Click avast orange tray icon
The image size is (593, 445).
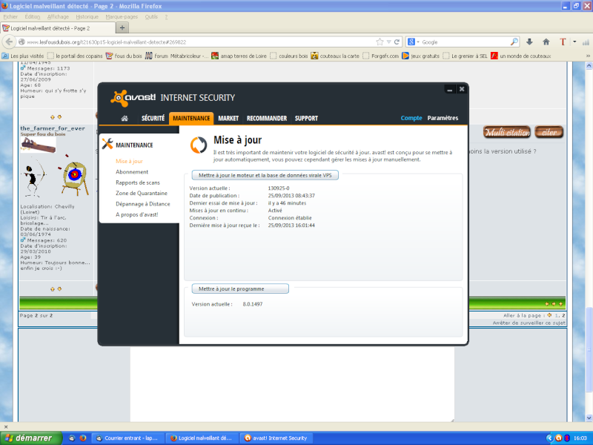pos(559,438)
